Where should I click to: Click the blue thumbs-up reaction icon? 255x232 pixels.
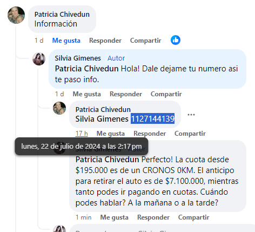pyautogui.click(x=176, y=40)
